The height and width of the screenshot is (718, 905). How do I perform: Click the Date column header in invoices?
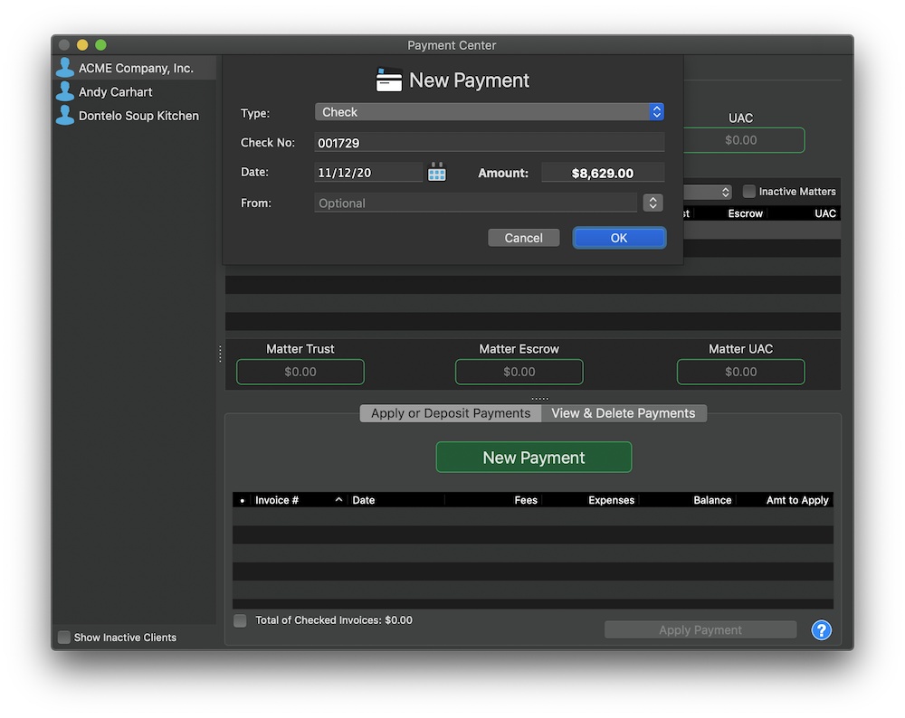pos(395,499)
